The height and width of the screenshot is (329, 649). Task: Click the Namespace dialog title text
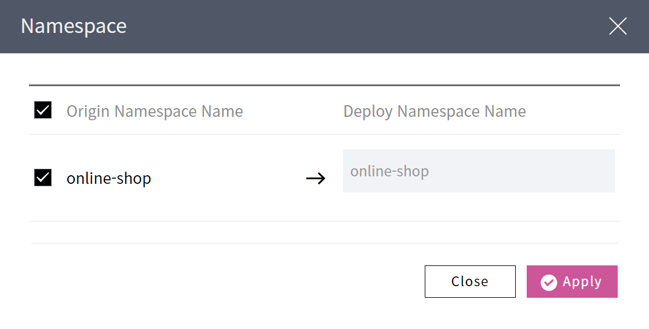(x=74, y=26)
